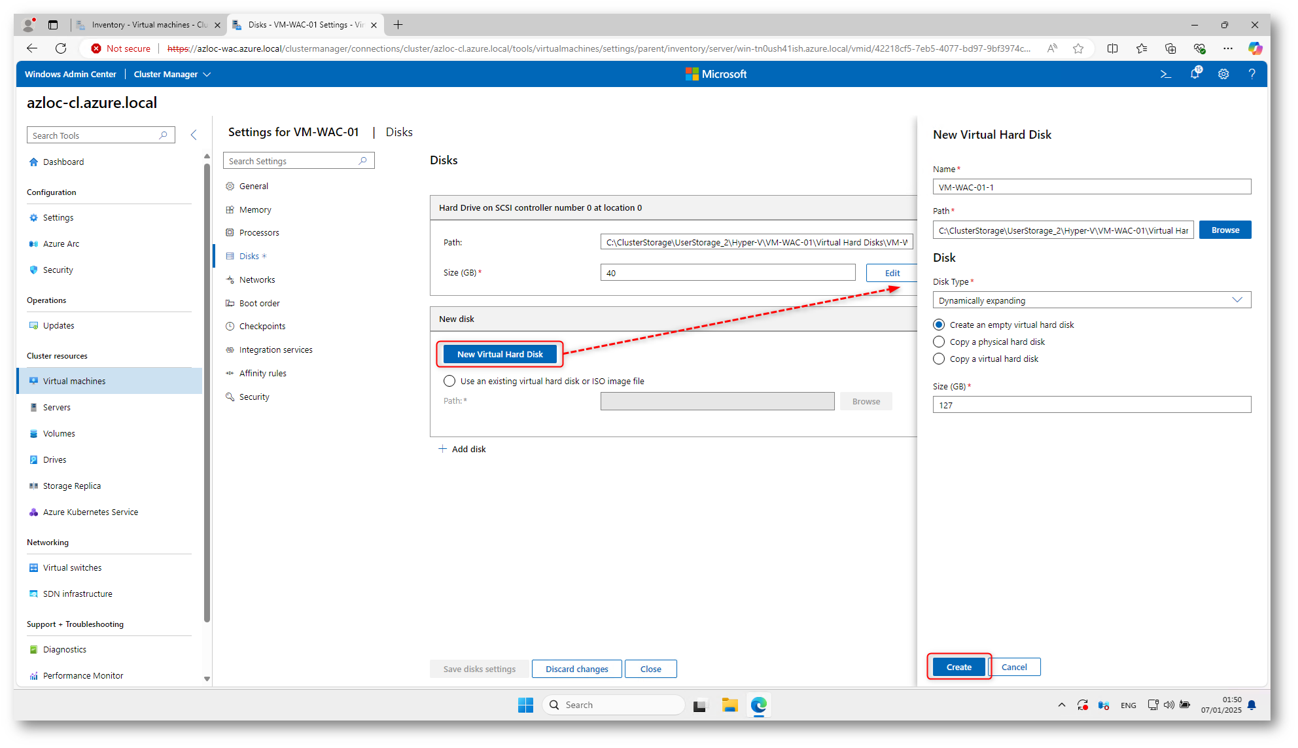Open SDN infrastructure tool

click(x=77, y=594)
